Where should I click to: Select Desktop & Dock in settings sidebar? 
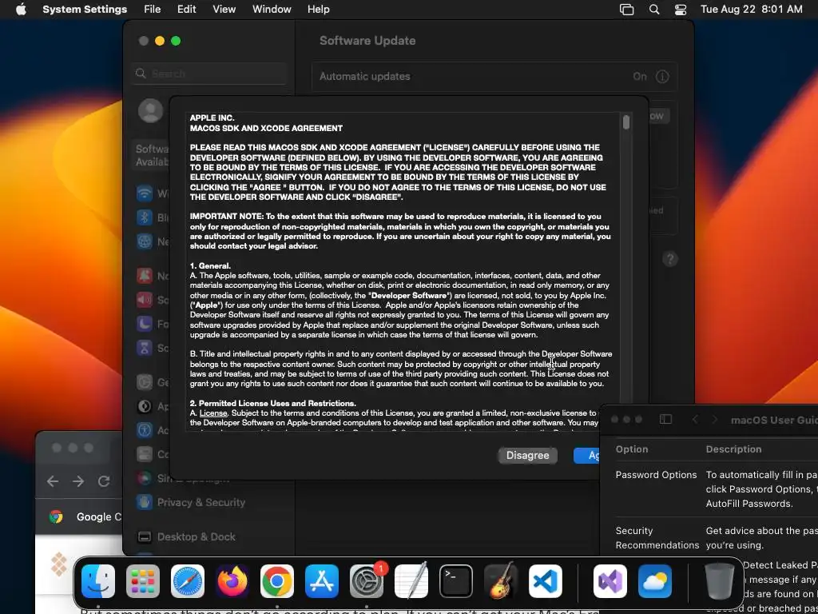[x=186, y=536]
